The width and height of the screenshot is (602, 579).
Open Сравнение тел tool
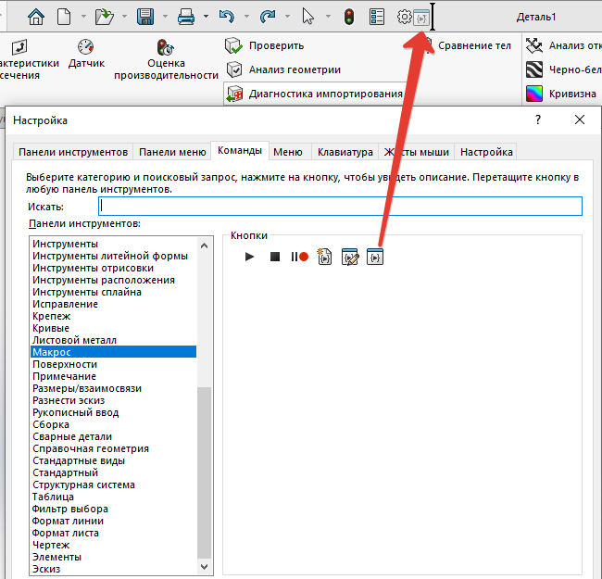pos(474,45)
